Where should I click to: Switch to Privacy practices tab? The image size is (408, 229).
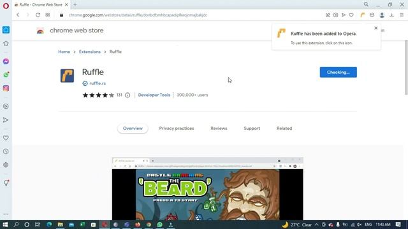click(x=177, y=128)
